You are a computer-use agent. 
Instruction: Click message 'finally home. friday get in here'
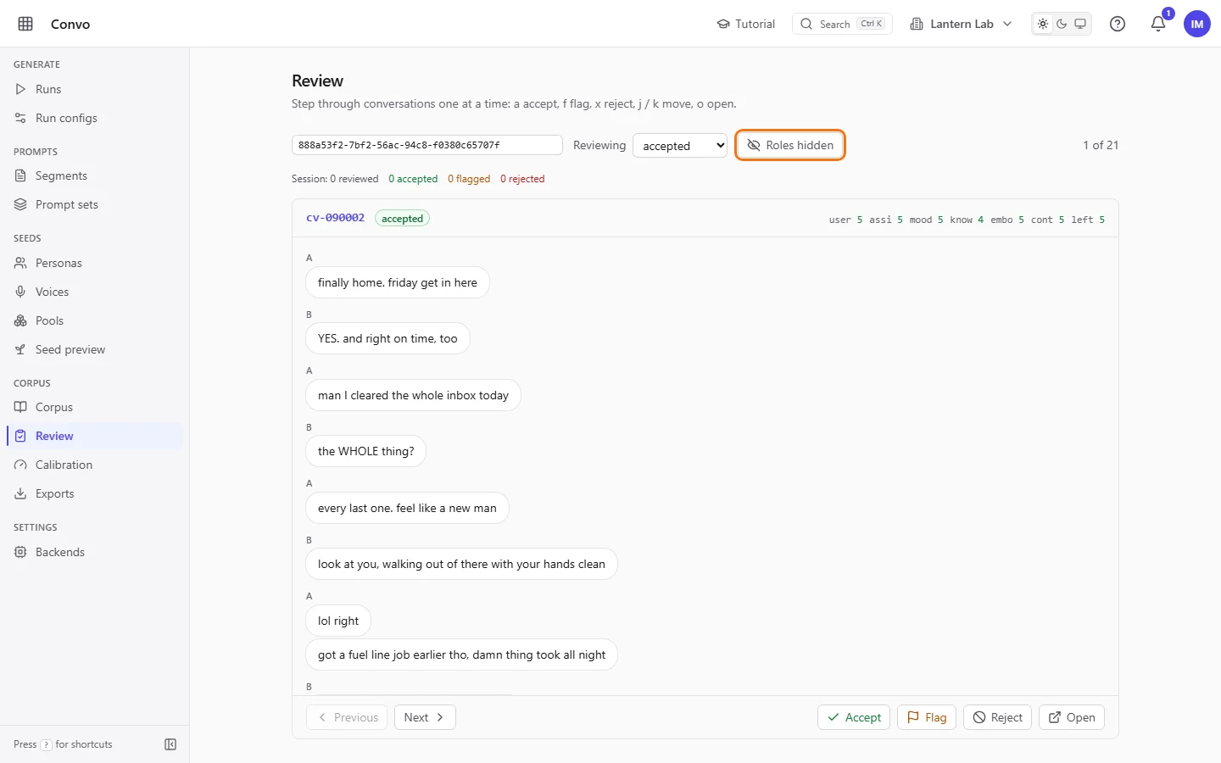tap(398, 282)
